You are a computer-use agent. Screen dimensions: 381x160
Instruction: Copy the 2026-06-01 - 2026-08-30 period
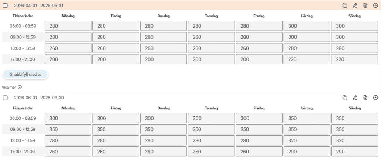[345, 98]
